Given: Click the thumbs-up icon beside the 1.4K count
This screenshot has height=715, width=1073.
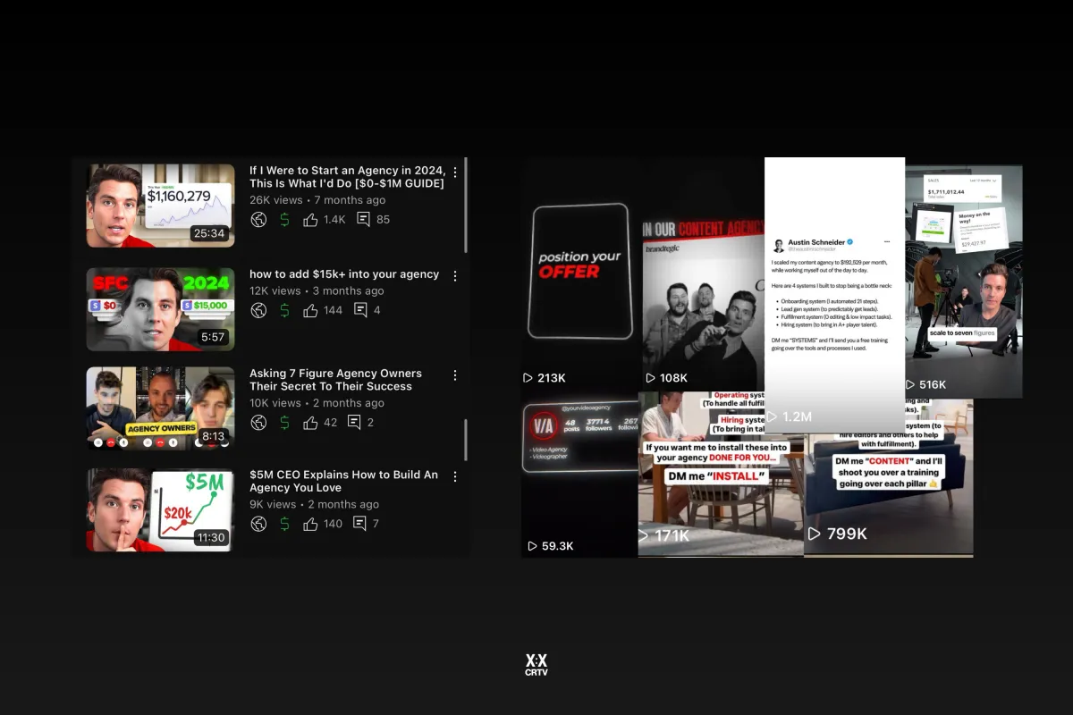Looking at the screenshot, I should [x=310, y=220].
